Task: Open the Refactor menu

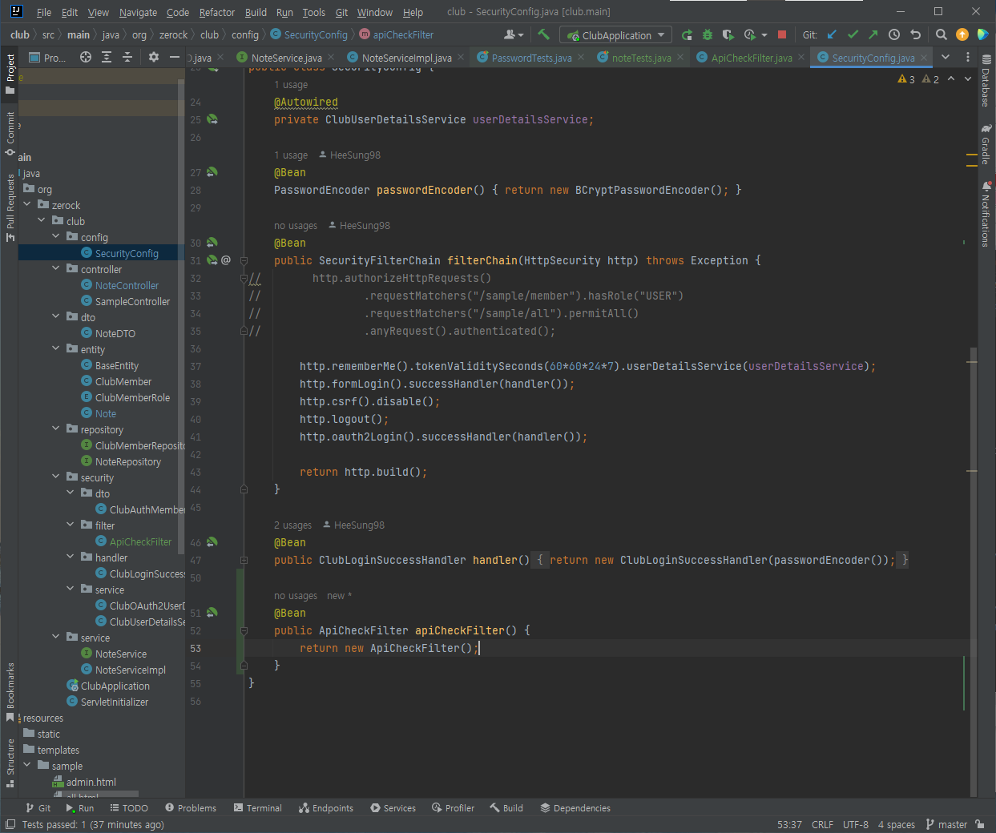Action: coord(217,12)
